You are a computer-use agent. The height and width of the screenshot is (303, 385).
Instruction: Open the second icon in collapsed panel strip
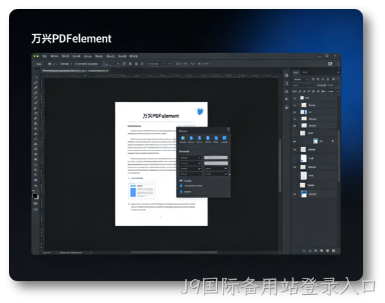point(287,84)
